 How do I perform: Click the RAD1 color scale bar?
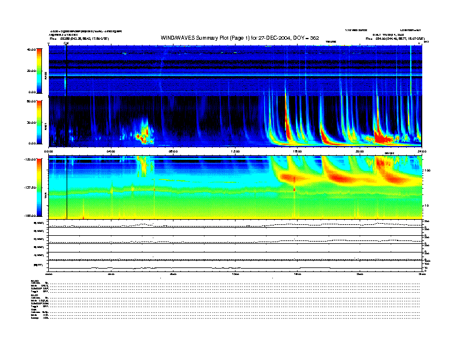[40, 122]
